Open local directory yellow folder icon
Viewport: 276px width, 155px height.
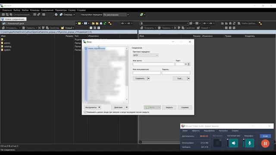tap(79, 23)
